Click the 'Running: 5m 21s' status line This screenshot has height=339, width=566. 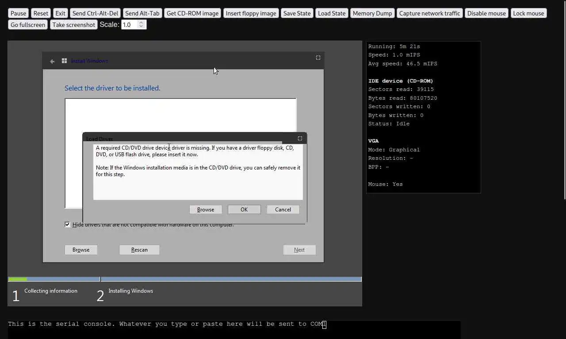point(394,46)
